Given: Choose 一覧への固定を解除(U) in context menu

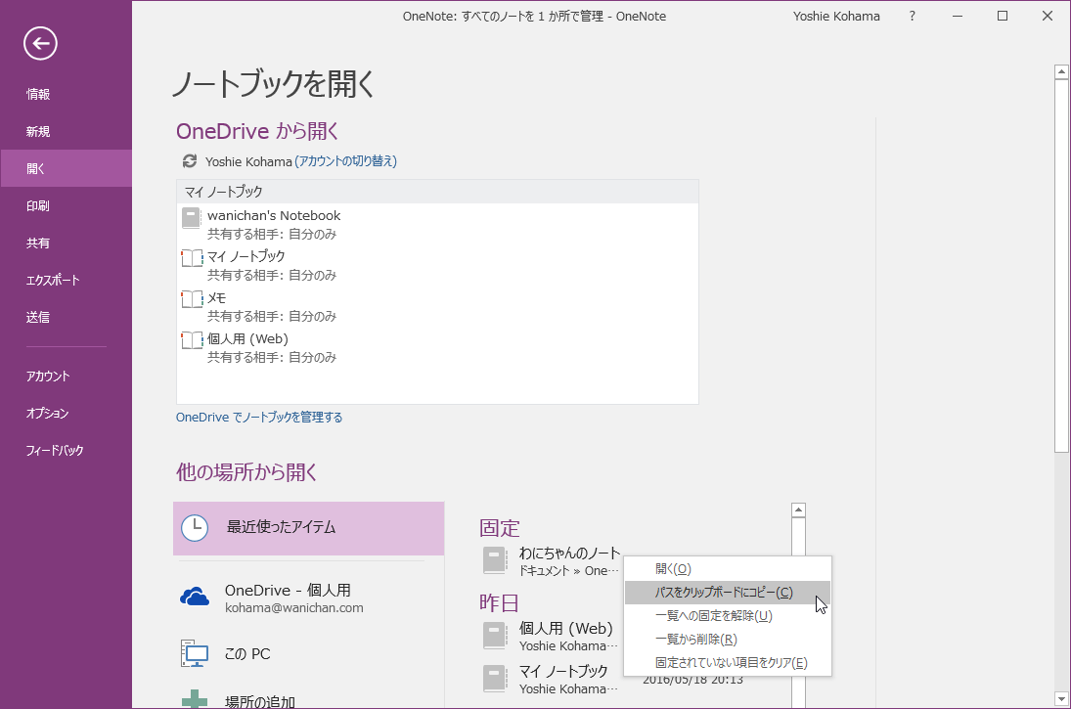Looking at the screenshot, I should pyautogui.click(x=728, y=615).
